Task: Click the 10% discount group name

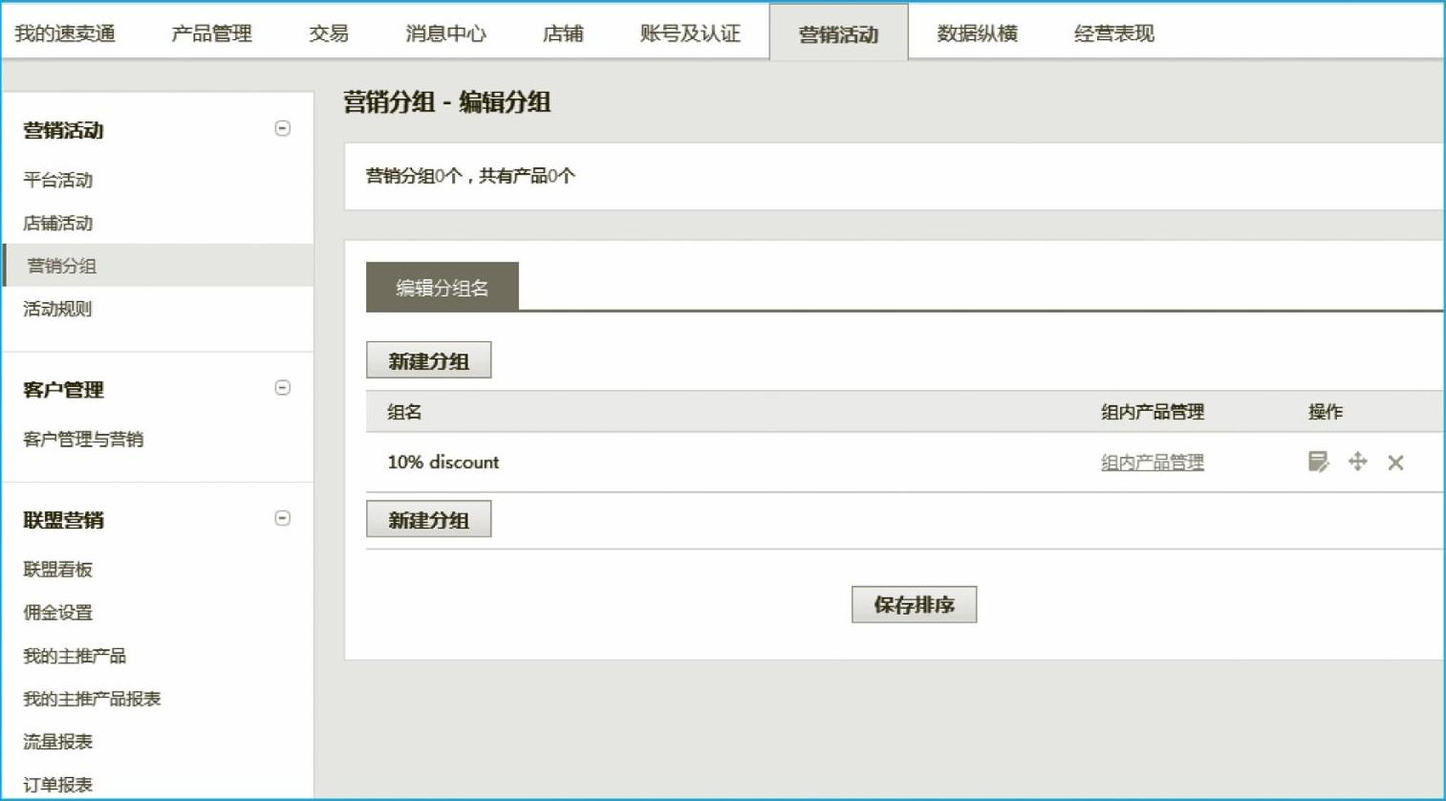Action: tap(443, 462)
